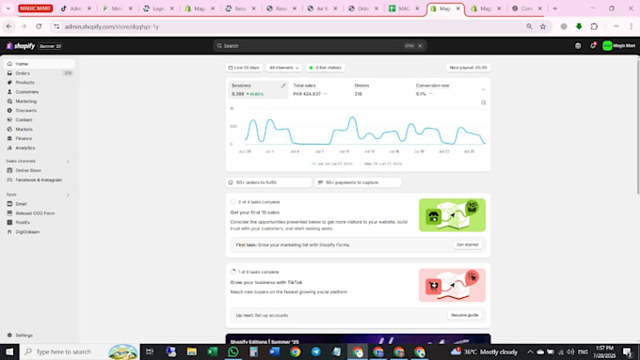The height and width of the screenshot is (360, 640).
Task: View the Next payout button
Action: [468, 68]
